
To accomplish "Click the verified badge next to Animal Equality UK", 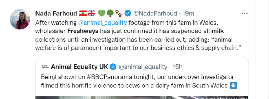I will [x=113, y=67].
